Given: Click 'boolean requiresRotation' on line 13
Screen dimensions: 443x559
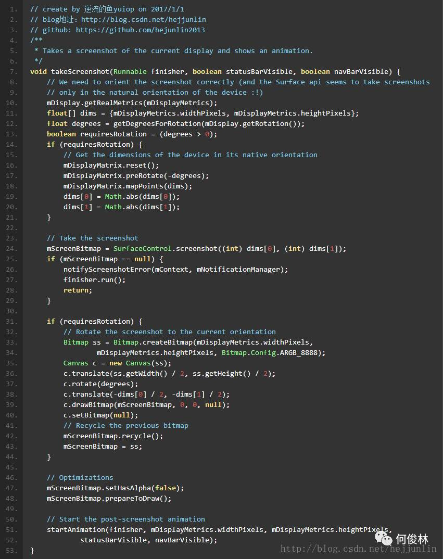Looking at the screenshot, I should tap(97, 134).
